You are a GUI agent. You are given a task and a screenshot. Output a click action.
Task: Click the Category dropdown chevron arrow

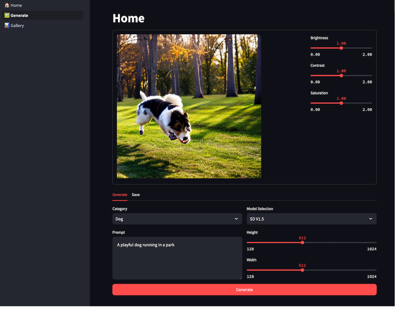point(236,219)
